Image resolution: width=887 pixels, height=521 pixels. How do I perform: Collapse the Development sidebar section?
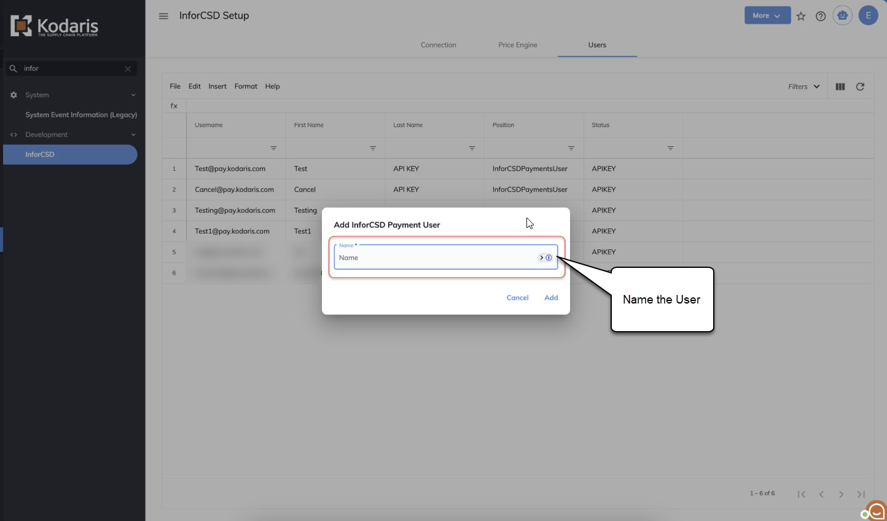133,135
